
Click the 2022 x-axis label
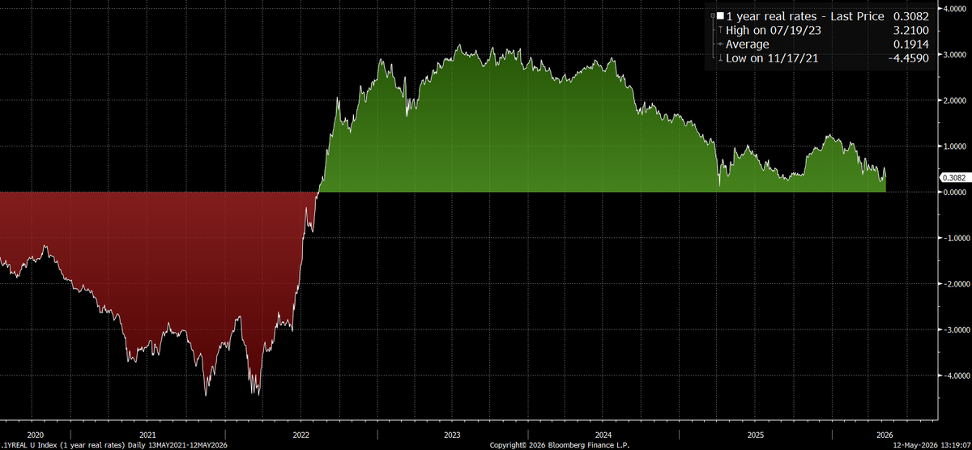pyautogui.click(x=300, y=435)
